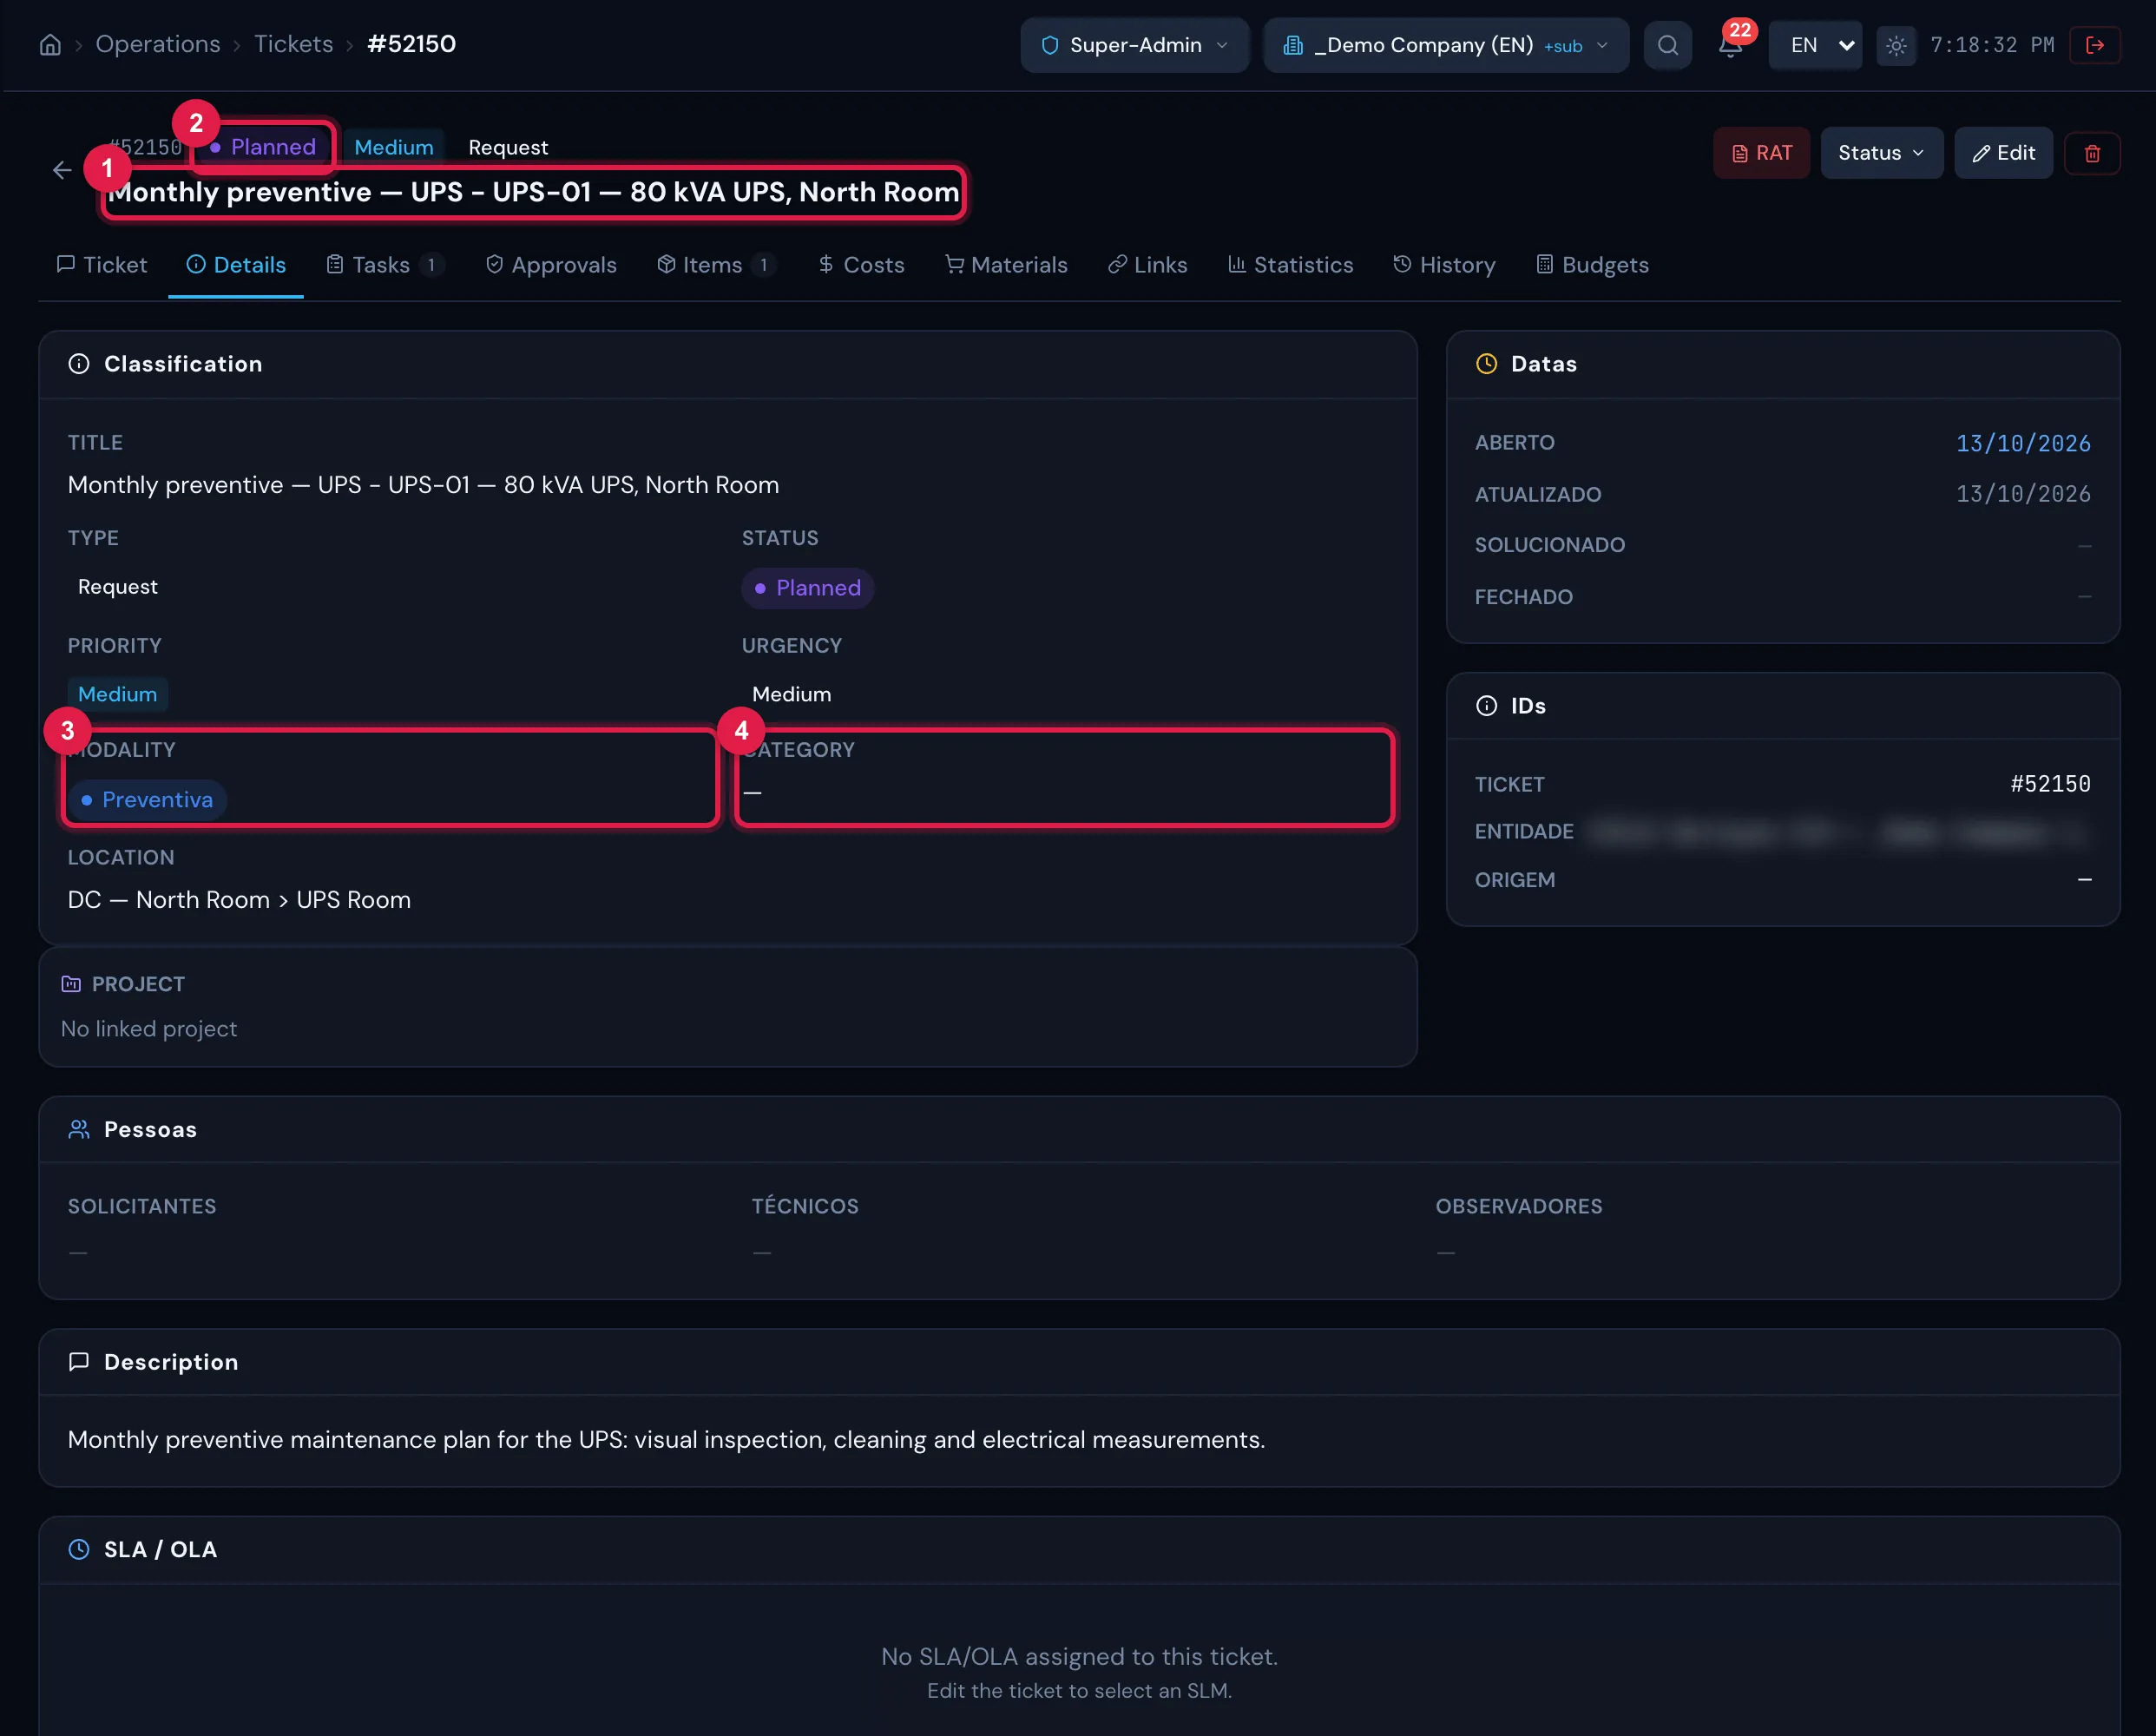Viewport: 2156px width, 1736px height.
Task: Open the Items tab
Action: pos(716,265)
